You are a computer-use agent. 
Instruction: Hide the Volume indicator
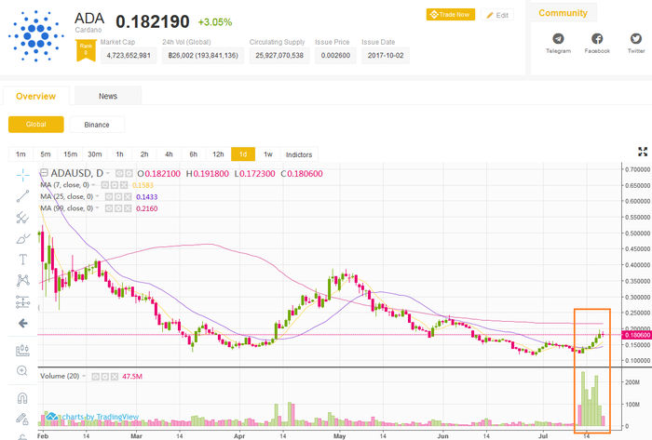(x=95, y=377)
